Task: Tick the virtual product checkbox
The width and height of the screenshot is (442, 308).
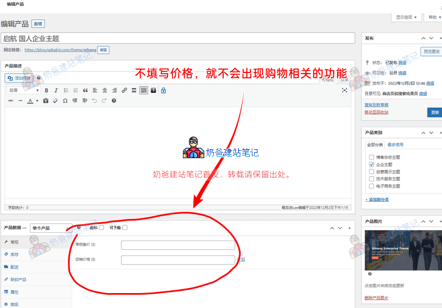Action: tap(102, 228)
